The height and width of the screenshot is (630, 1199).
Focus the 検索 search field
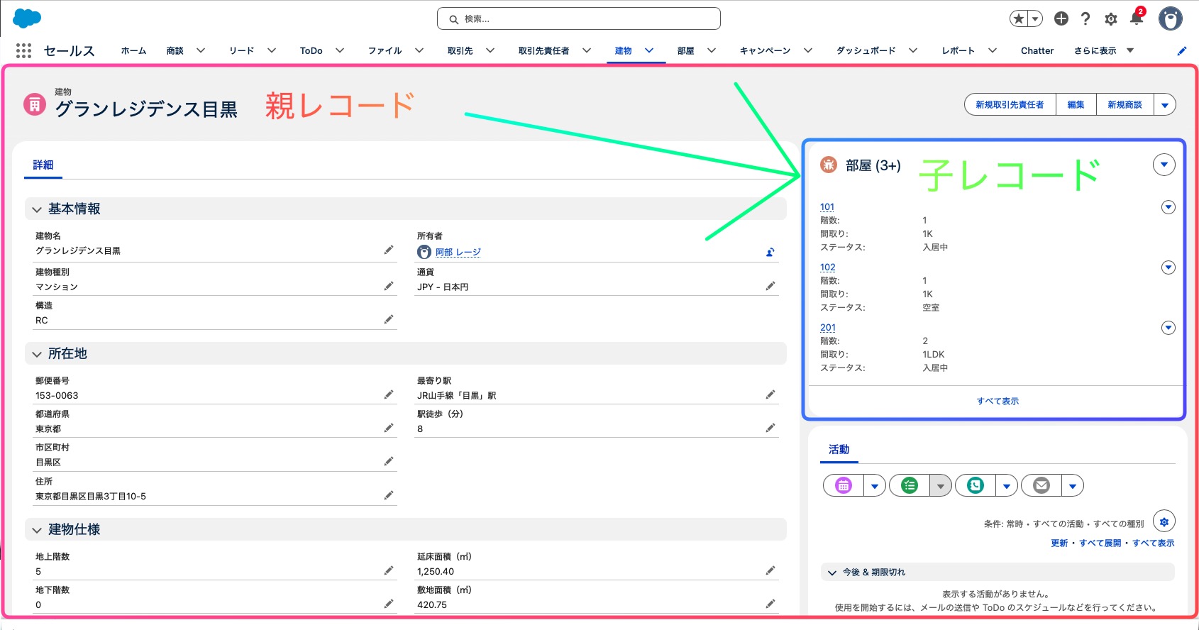(x=579, y=19)
